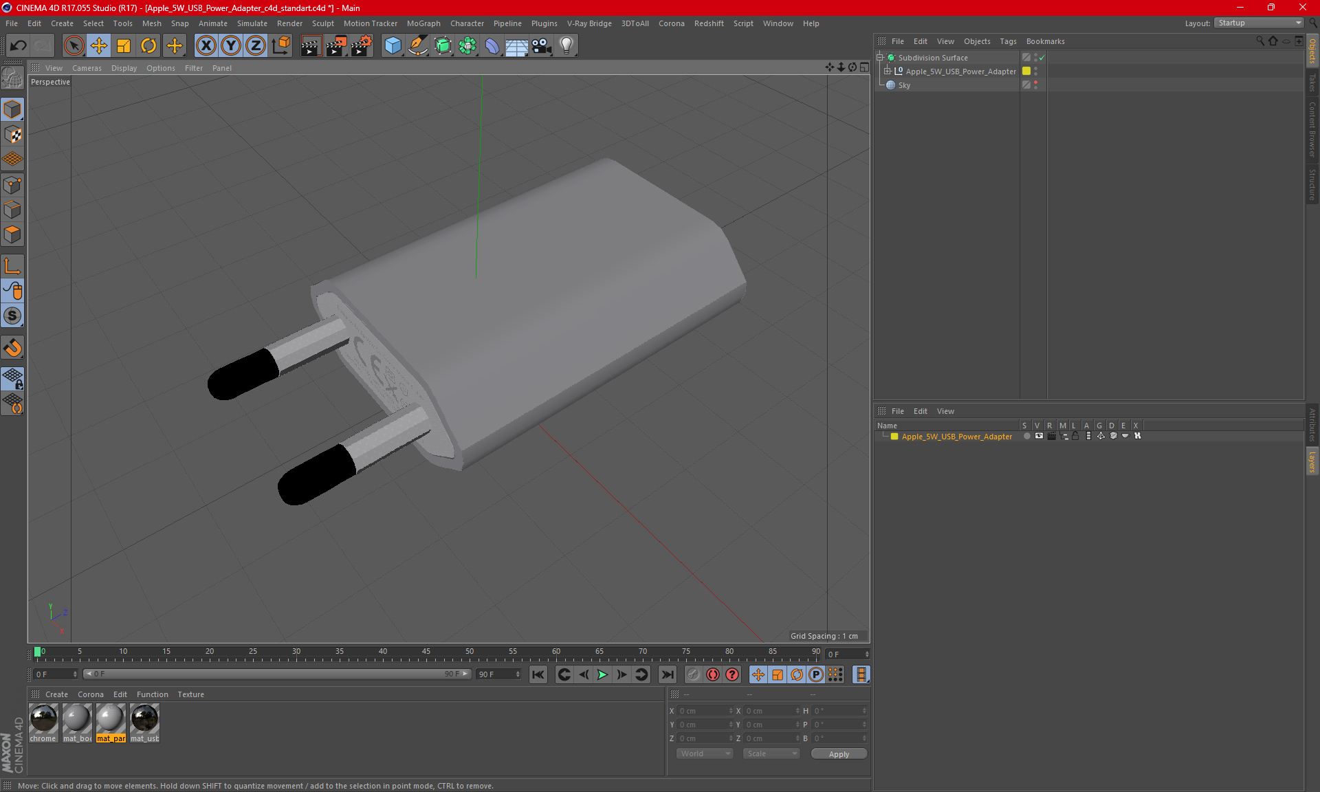Go to start of animation
The width and height of the screenshot is (1320, 792).
pos(538,675)
